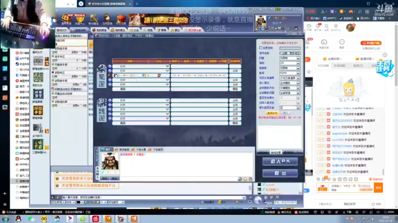
Task: Click the rightmost room chat toolbar icon
Action: 251,179
